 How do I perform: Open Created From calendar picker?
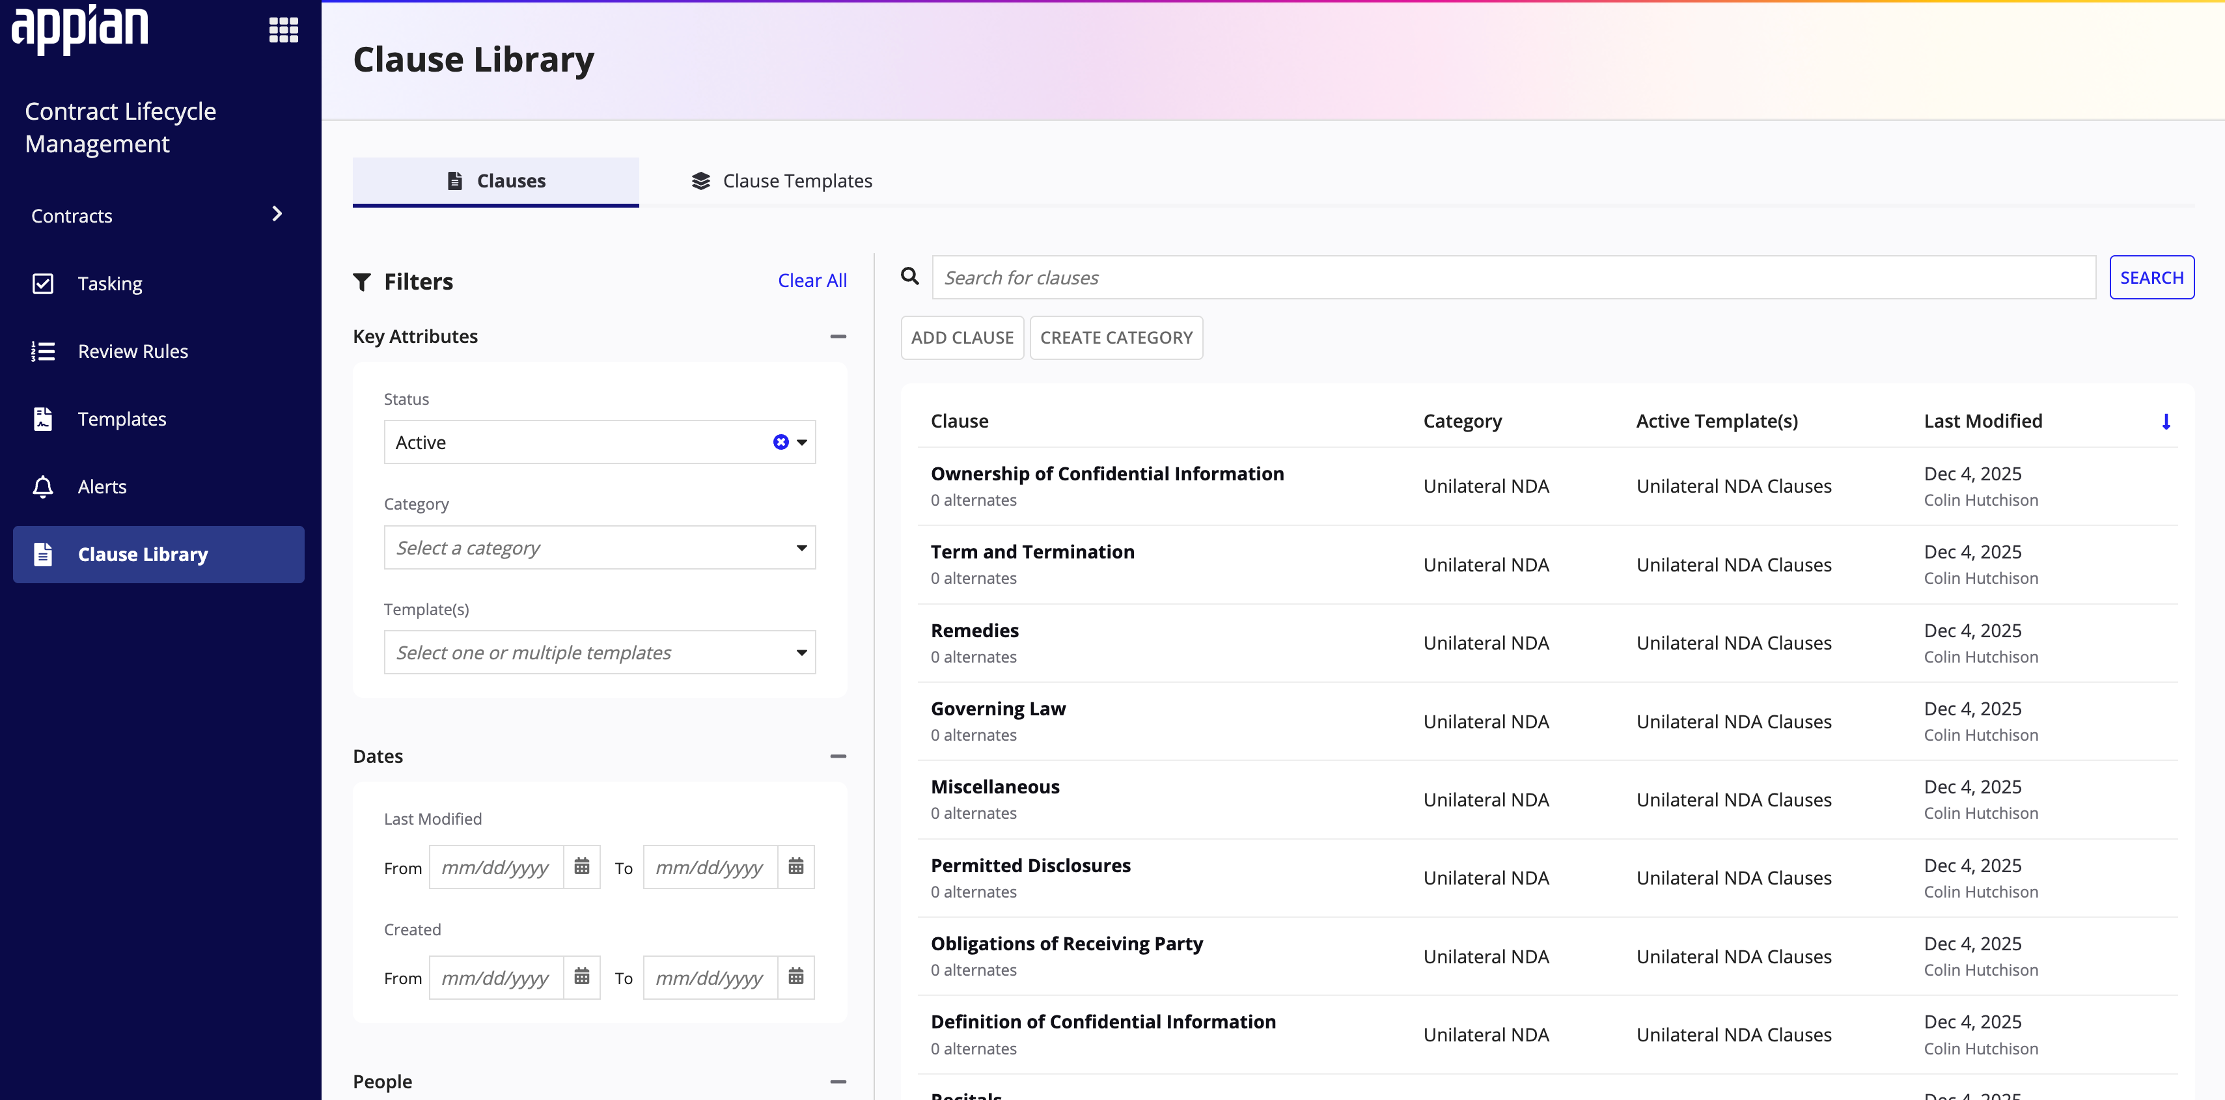pos(582,976)
